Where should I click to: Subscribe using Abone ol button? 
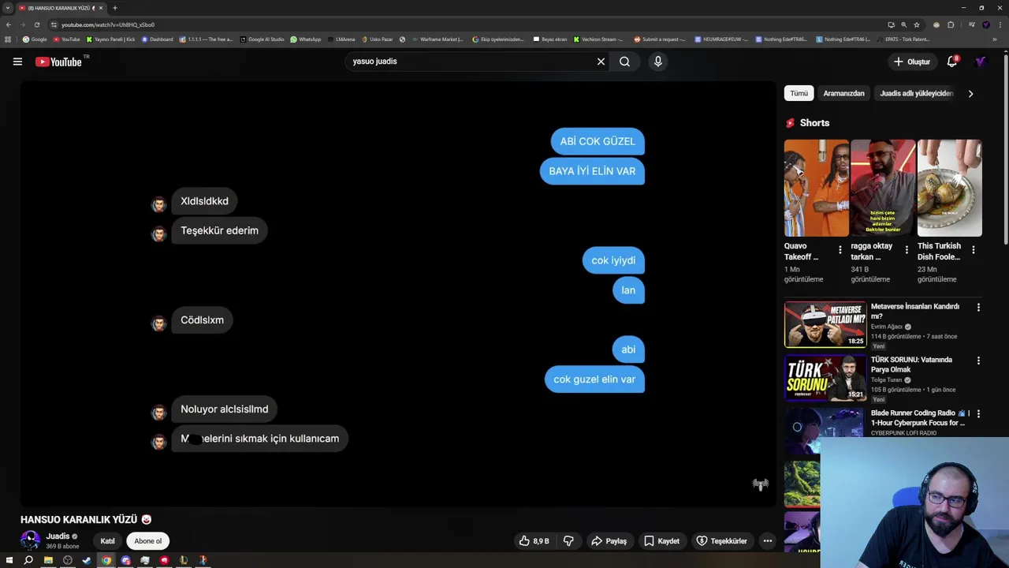[147, 541]
